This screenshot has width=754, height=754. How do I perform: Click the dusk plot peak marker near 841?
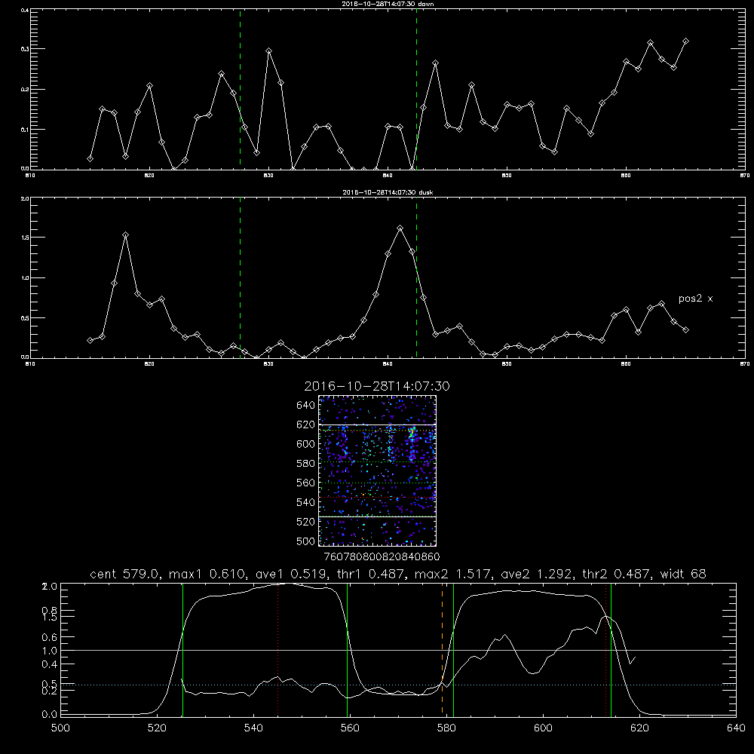point(400,228)
